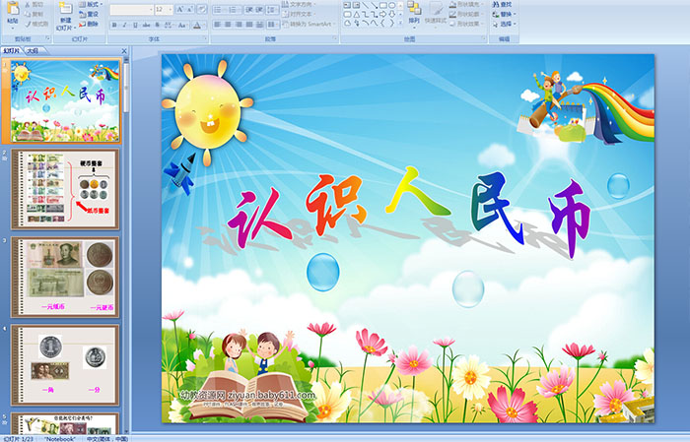Toggle strikethrough (abc) formatting
690x442 pixels.
(x=146, y=25)
